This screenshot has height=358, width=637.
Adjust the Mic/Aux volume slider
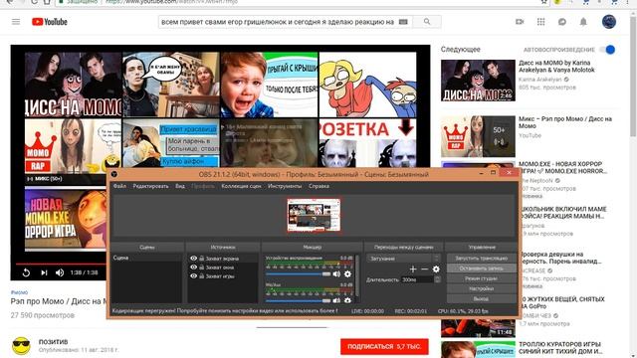tap(299, 300)
